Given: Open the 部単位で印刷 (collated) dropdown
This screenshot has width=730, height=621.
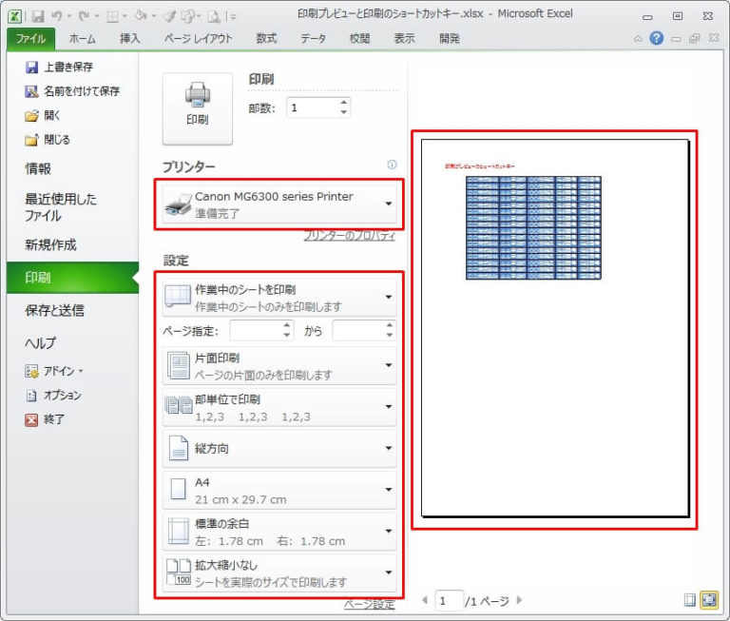Looking at the screenshot, I should pyautogui.click(x=279, y=407).
